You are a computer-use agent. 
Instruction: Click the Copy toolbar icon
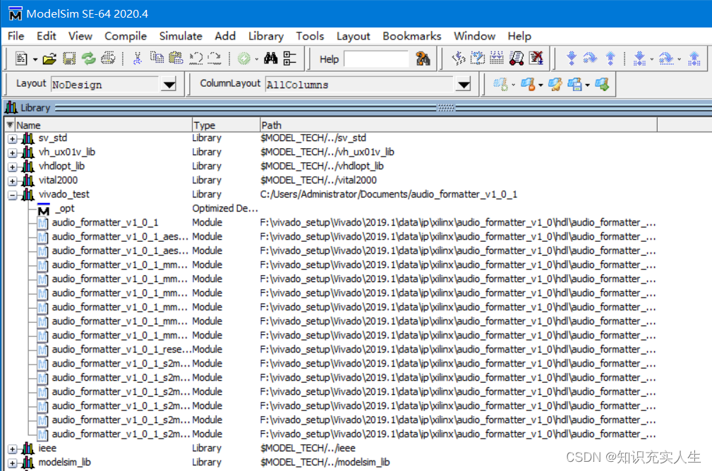coord(157,58)
